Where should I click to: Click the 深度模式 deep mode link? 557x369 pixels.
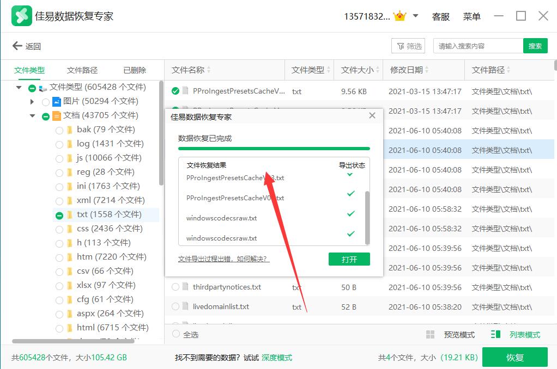click(x=277, y=358)
